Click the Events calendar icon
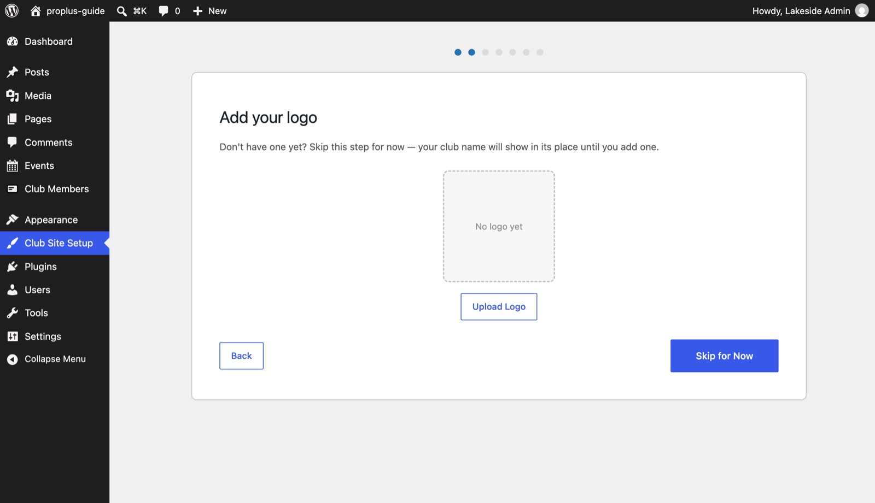 pos(13,166)
